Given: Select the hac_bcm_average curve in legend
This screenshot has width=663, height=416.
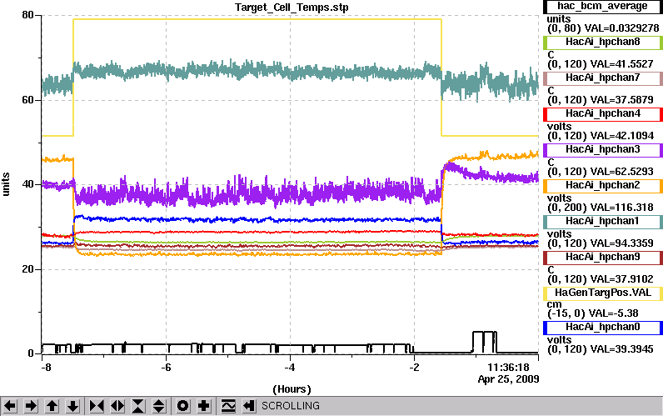Looking at the screenshot, I should click(x=602, y=7).
